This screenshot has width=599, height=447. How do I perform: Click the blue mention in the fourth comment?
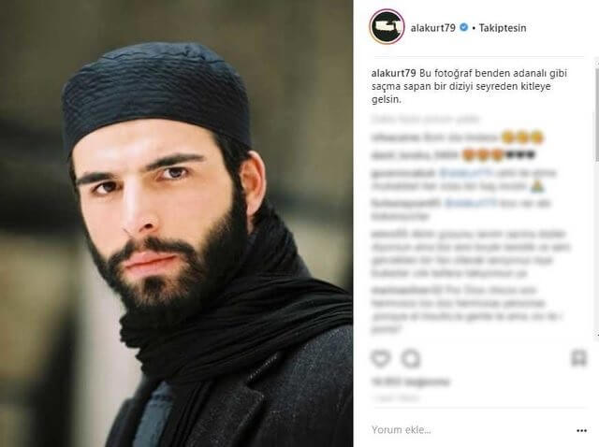point(471,204)
